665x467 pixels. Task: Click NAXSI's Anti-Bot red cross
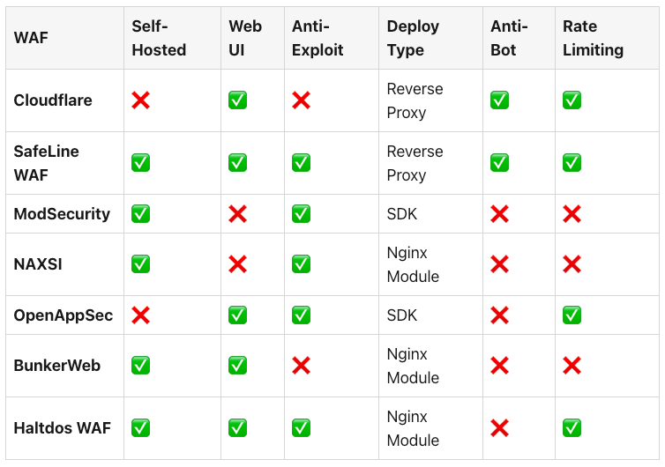(499, 264)
